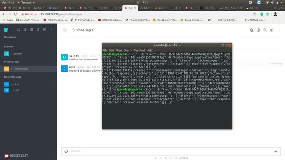Open the Apps bookmarks shortcut

coord(8,20)
